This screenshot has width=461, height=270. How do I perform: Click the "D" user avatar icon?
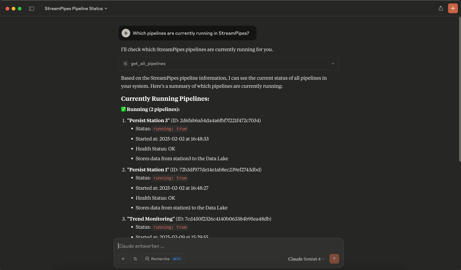126,33
